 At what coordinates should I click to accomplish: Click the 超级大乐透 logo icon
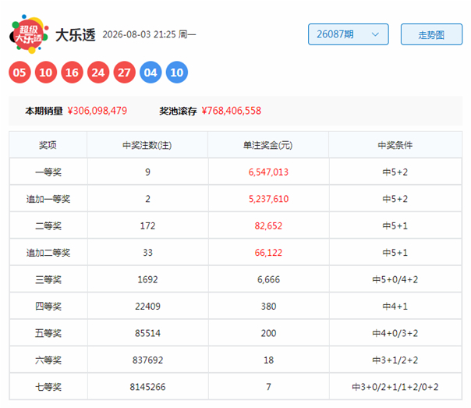click(x=29, y=34)
